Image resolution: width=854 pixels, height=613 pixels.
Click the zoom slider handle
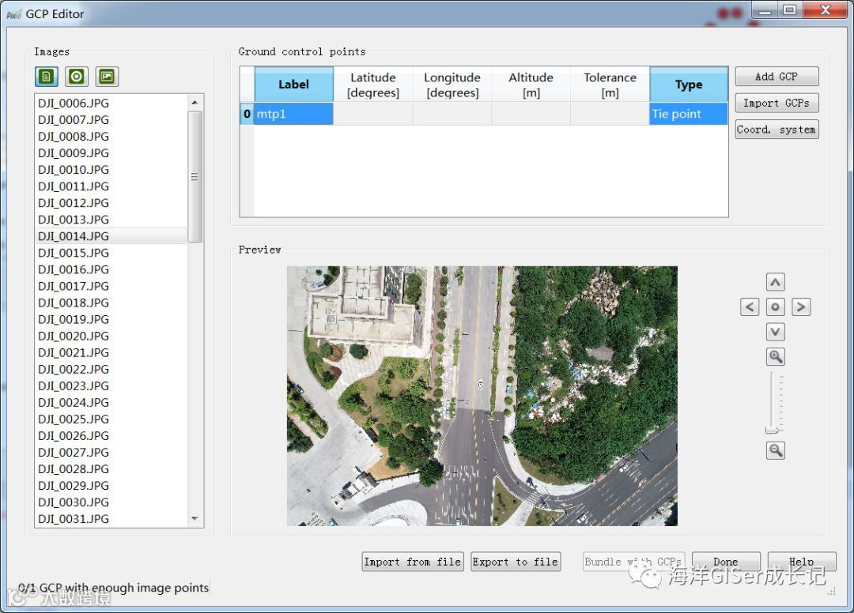[772, 431]
